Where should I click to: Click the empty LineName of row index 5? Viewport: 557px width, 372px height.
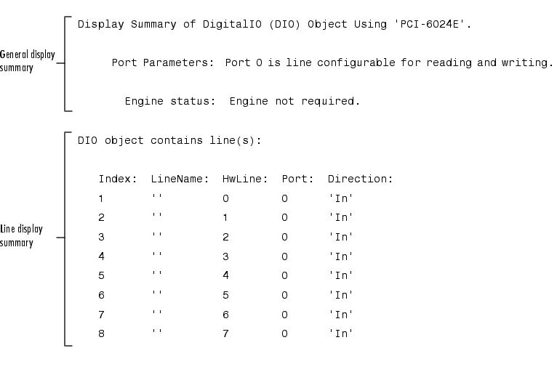click(157, 273)
